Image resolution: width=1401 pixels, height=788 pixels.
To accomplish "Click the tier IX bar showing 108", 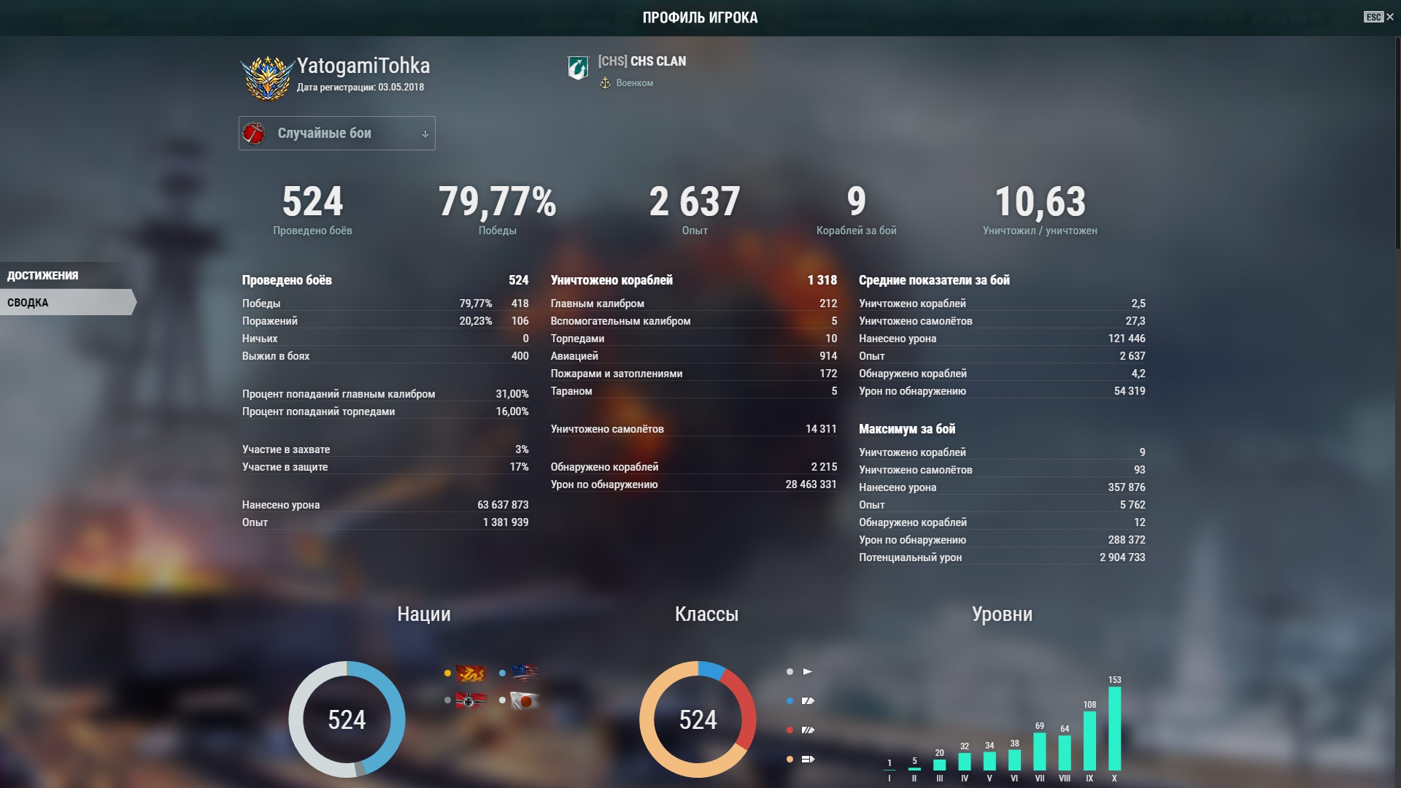I will [x=1089, y=741].
